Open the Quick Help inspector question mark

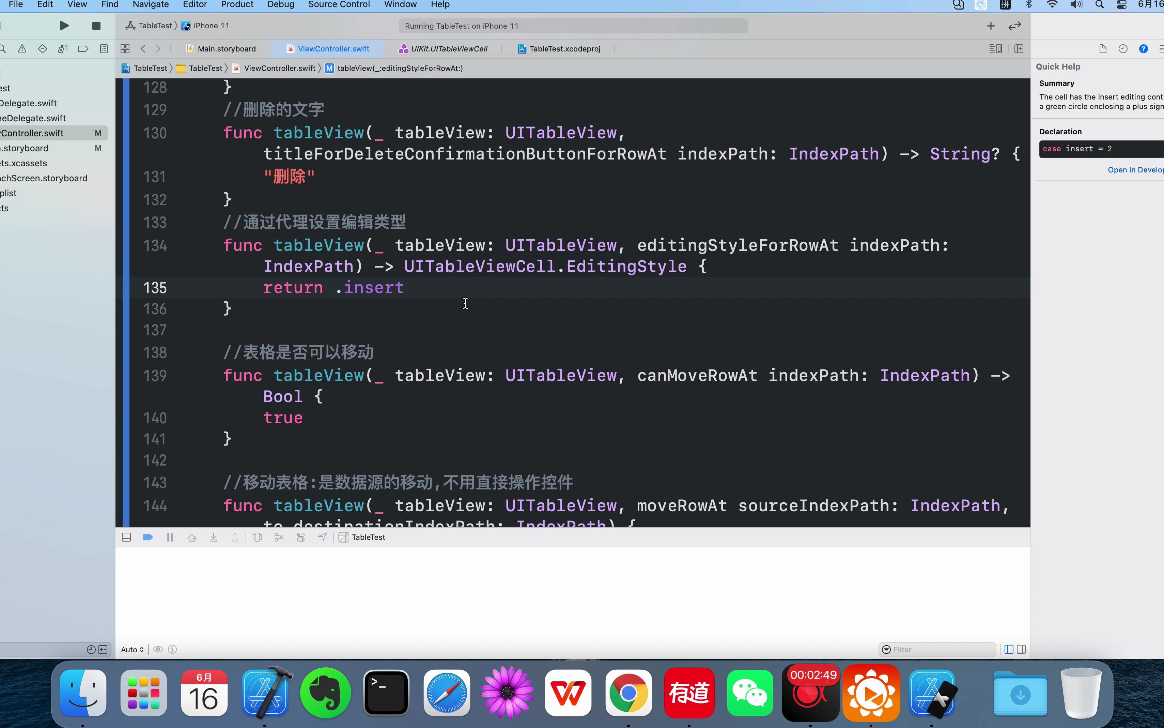pyautogui.click(x=1144, y=49)
